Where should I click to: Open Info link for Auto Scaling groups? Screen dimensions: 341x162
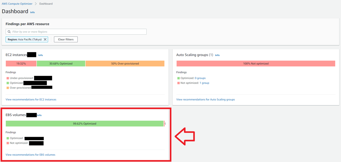tap(217, 55)
